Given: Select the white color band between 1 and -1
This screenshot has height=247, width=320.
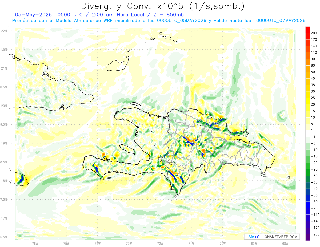Looking at the screenshot, I should [x=307, y=133].
